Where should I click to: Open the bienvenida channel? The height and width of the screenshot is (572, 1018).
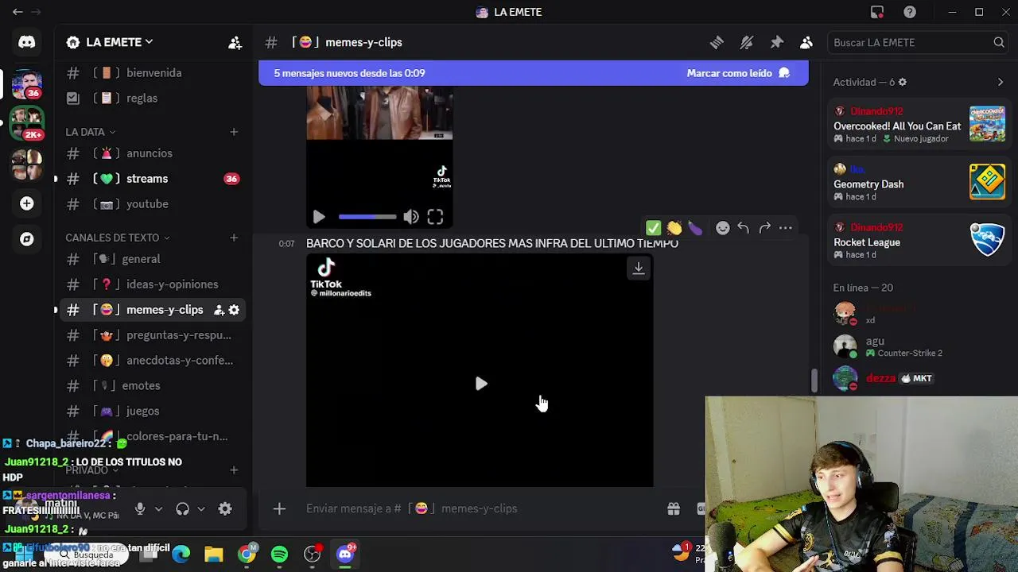(152, 72)
